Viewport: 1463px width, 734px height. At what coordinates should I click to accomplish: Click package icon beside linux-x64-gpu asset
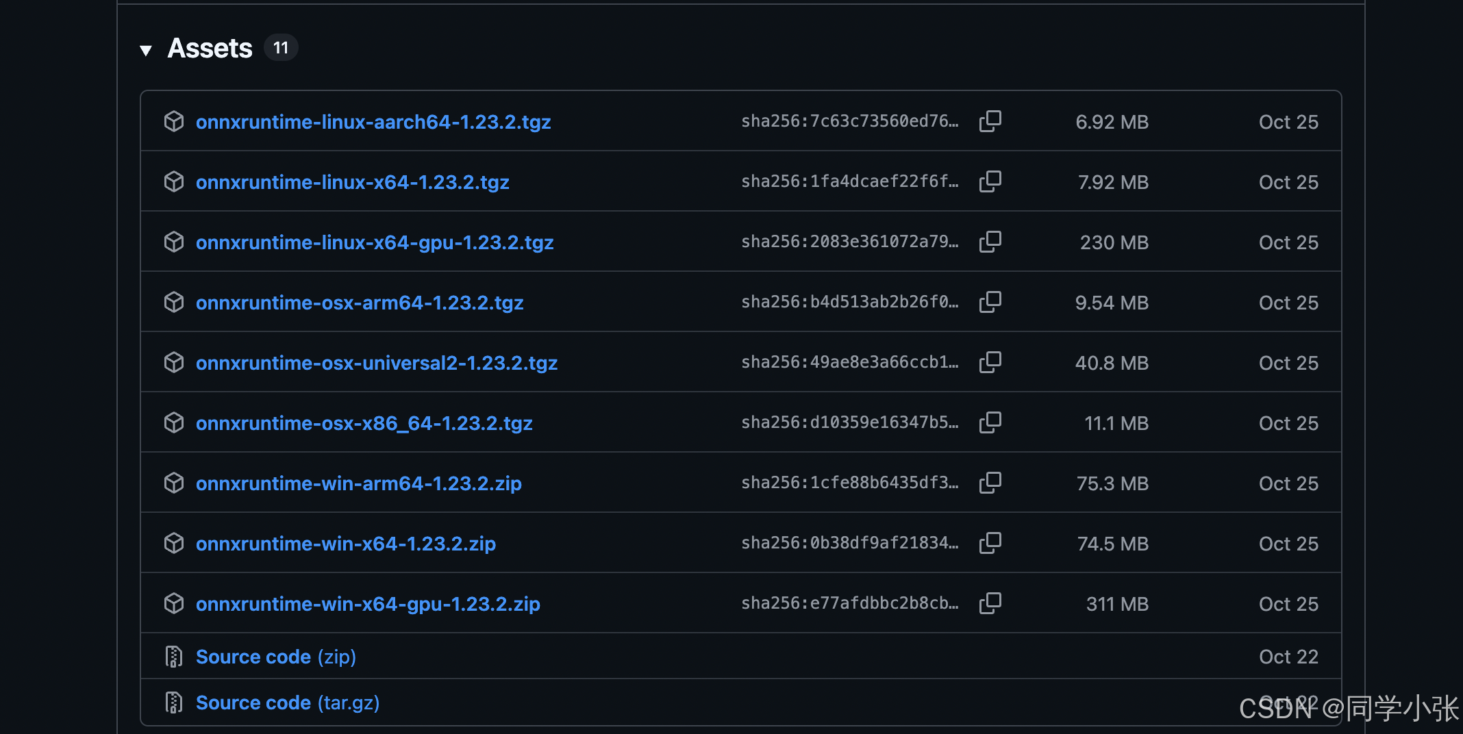pos(174,242)
